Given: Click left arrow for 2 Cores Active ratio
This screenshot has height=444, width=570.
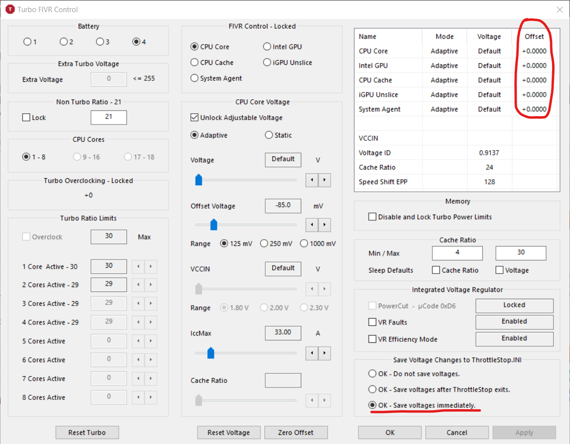Looking at the screenshot, I should (139, 285).
